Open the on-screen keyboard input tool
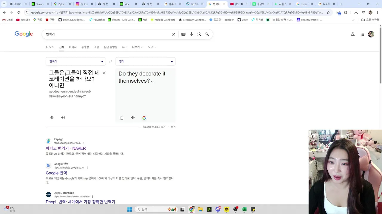The height and width of the screenshot is (214, 382). pos(184,34)
